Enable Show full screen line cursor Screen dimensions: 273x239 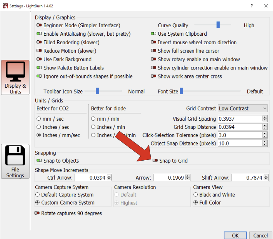(153, 50)
